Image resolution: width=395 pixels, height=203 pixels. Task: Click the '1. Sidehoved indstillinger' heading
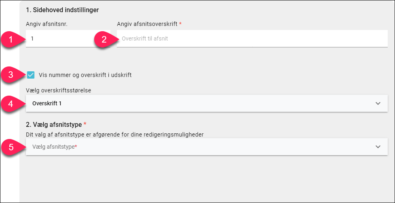(x=62, y=10)
